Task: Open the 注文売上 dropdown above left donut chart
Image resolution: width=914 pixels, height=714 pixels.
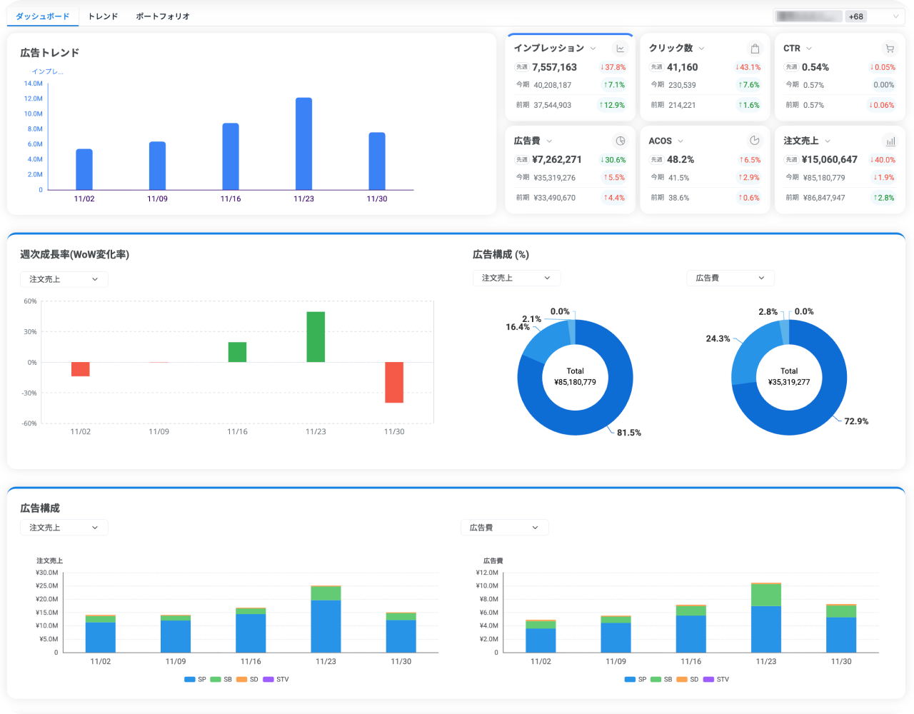Action: click(x=516, y=278)
